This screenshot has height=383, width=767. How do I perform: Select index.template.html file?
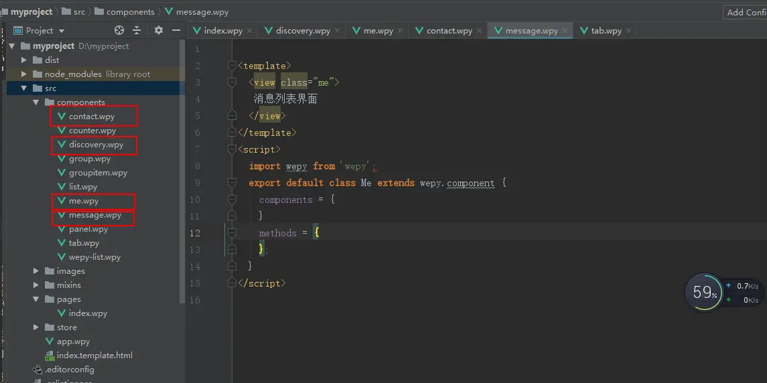tap(94, 355)
